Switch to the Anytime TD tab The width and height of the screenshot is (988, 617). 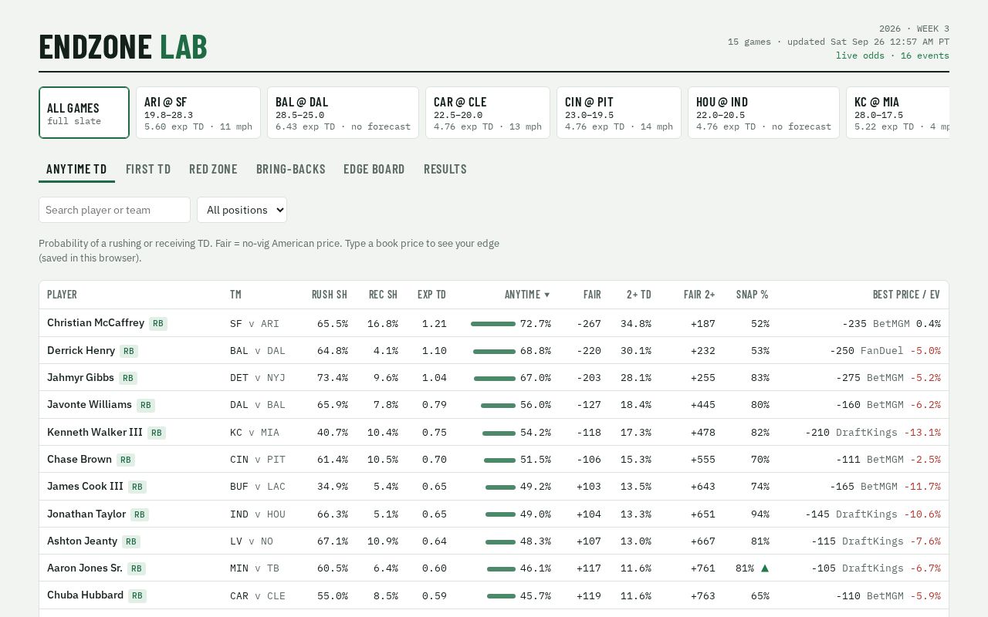point(76,169)
